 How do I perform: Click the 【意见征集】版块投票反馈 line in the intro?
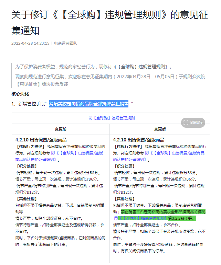click(42, 84)
